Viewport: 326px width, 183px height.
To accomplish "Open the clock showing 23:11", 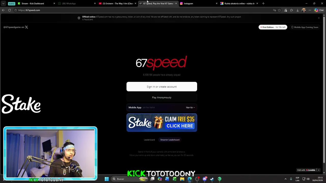I will (317, 179).
